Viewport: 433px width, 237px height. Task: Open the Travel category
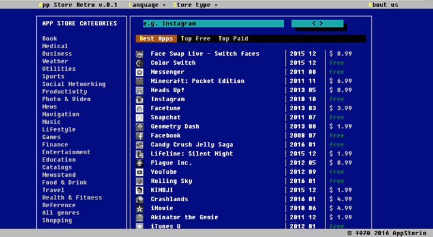click(x=54, y=190)
